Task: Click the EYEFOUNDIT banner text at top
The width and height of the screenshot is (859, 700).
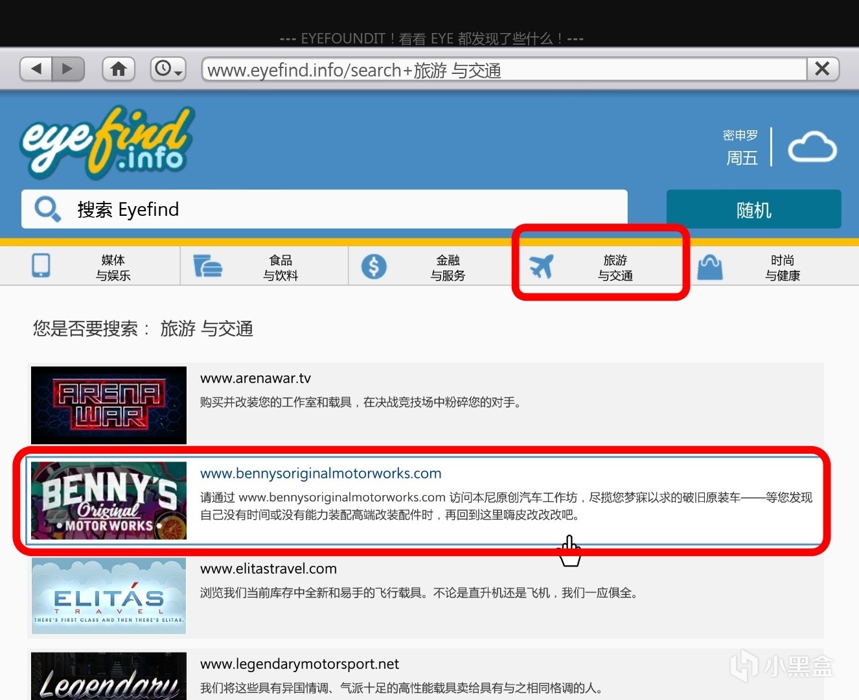Action: coord(431,38)
